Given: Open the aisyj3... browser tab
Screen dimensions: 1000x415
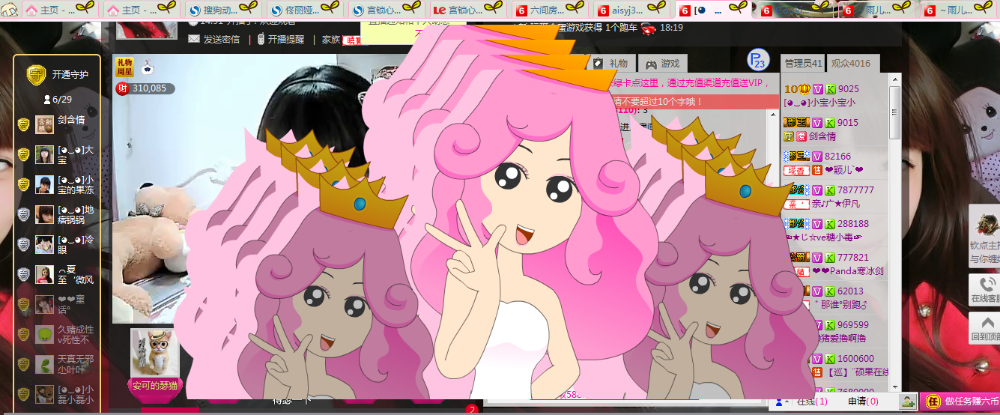Looking at the screenshot, I should point(631,10).
